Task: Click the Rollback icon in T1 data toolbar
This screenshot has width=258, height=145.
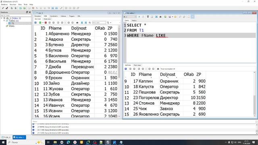Action: tap(54, 23)
